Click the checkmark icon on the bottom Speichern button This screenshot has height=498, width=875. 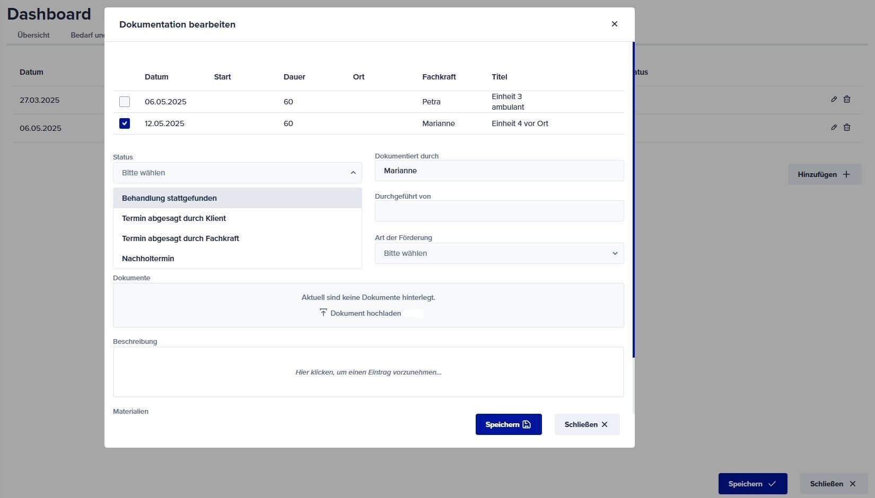point(772,484)
